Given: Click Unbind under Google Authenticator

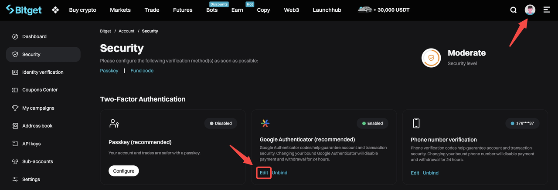Looking at the screenshot, I should (279, 173).
